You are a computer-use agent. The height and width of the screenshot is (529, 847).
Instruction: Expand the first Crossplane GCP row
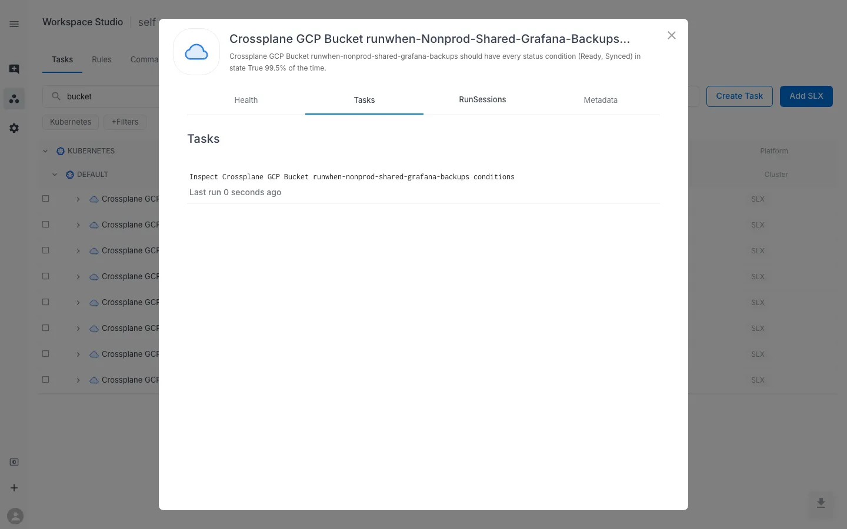point(78,199)
